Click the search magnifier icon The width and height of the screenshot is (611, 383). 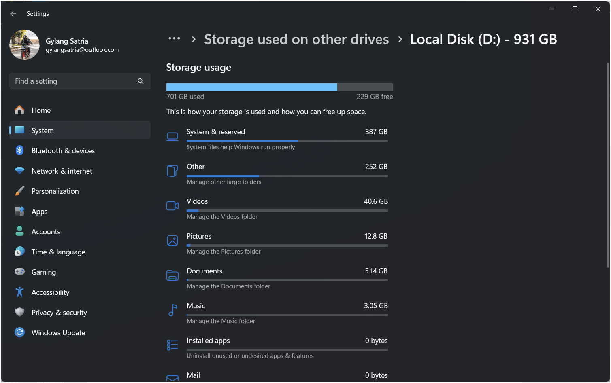click(141, 81)
